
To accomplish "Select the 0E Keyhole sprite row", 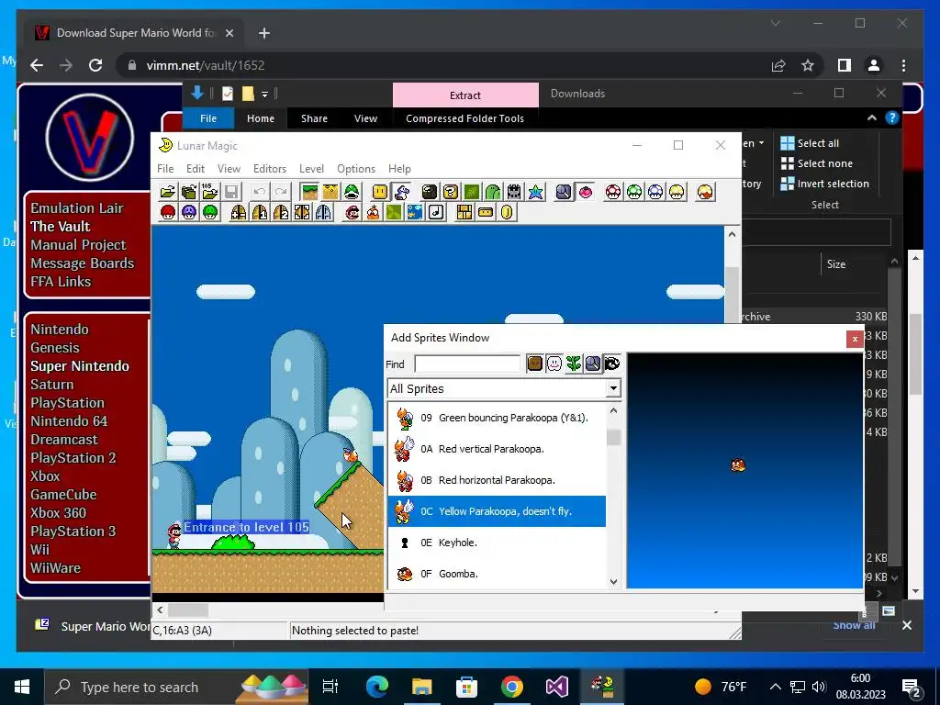I will pyautogui.click(x=497, y=543).
